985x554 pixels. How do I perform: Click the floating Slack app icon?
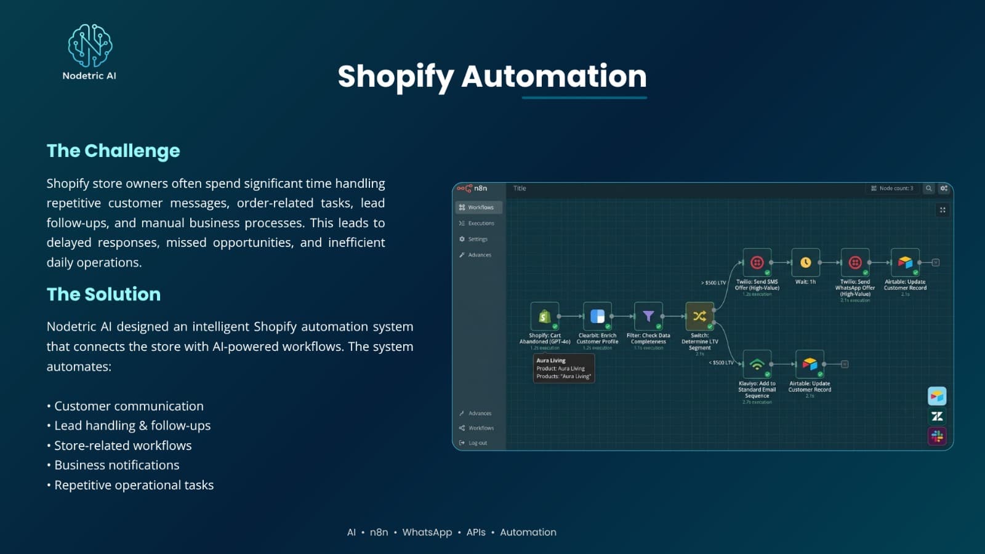click(937, 436)
